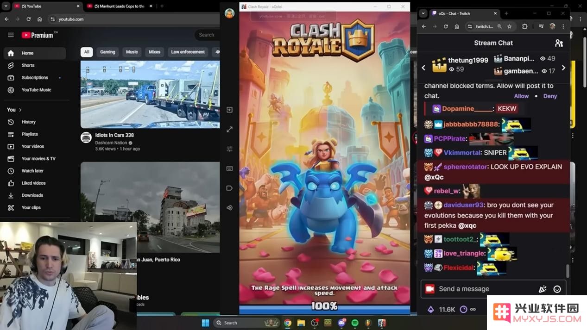
Task: Open Watch later list
Action: [35, 171]
